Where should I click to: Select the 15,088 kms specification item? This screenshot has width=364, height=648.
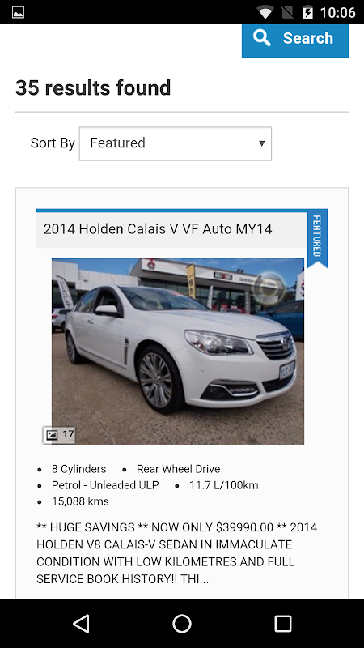point(80,501)
